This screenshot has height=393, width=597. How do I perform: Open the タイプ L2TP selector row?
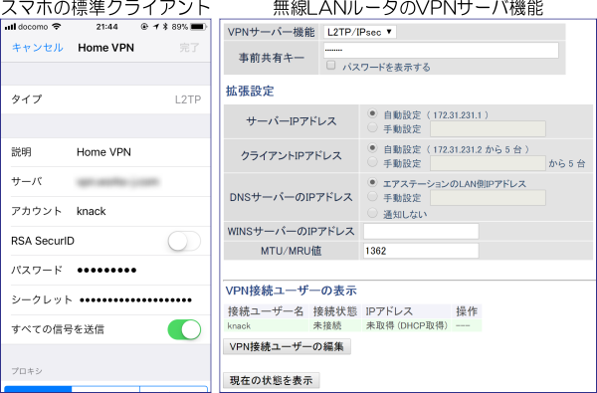coord(105,99)
